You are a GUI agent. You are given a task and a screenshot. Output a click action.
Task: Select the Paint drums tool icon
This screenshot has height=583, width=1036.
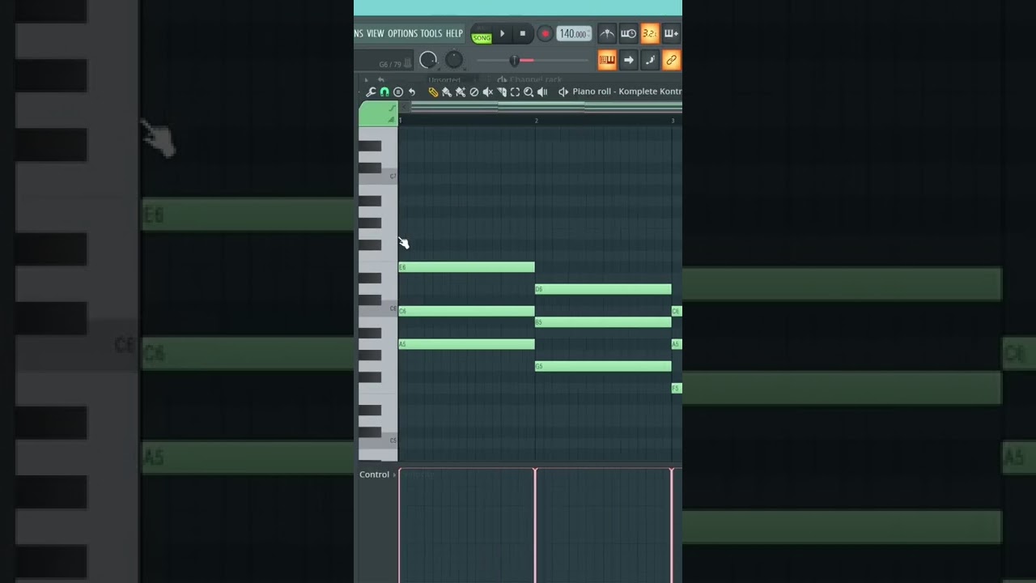pos(461,92)
